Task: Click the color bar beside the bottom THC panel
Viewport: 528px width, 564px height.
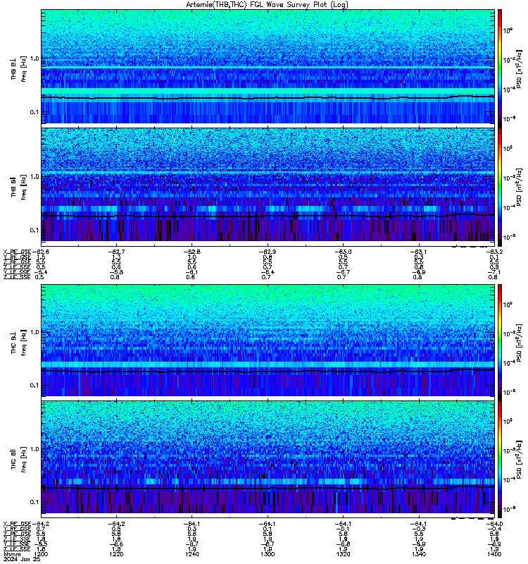Action: point(500,460)
